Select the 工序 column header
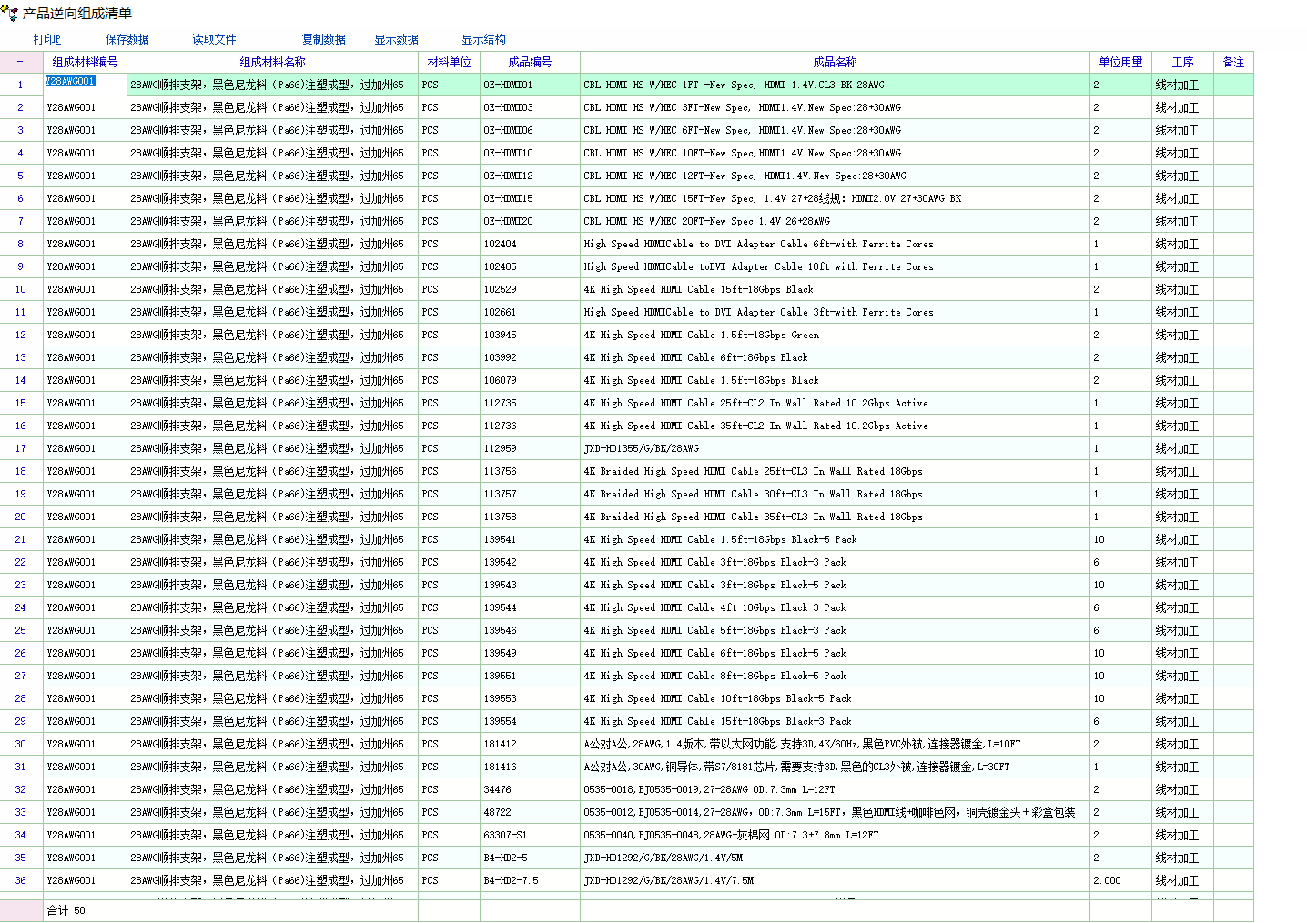Viewport: 1307px width, 923px height. 1182,62
